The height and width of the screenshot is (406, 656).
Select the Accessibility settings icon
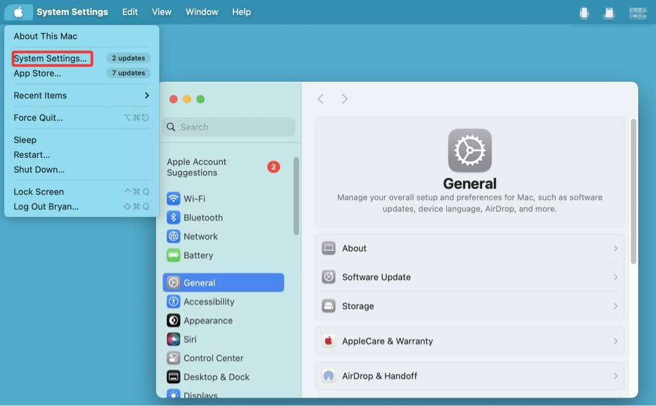click(173, 301)
